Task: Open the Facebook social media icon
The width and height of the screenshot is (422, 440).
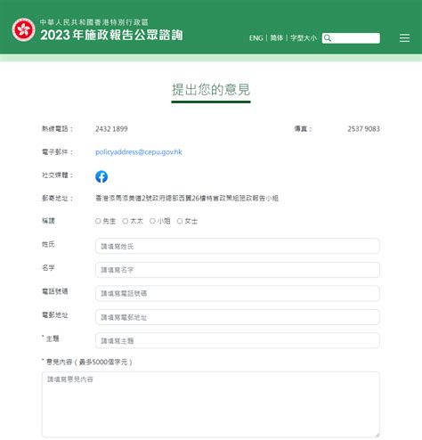Action: tap(101, 176)
